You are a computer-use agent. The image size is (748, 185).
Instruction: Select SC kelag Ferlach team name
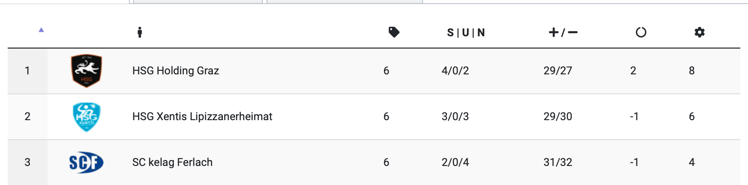pos(172,162)
